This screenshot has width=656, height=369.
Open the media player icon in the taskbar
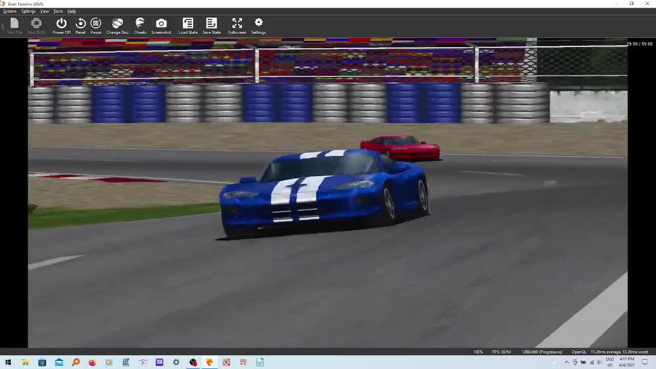[x=109, y=362]
